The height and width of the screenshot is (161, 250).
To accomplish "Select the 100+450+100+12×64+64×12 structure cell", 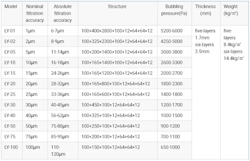I will point(110,105).
